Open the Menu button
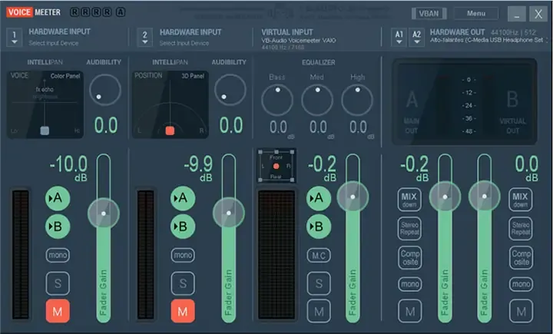 point(475,13)
